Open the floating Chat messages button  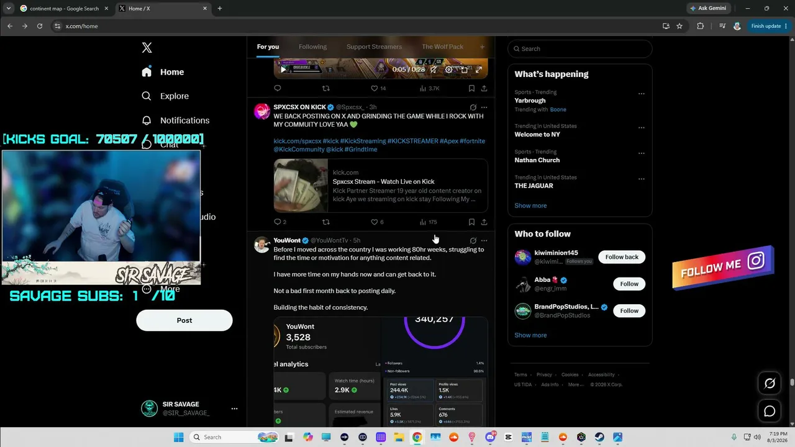(x=770, y=411)
